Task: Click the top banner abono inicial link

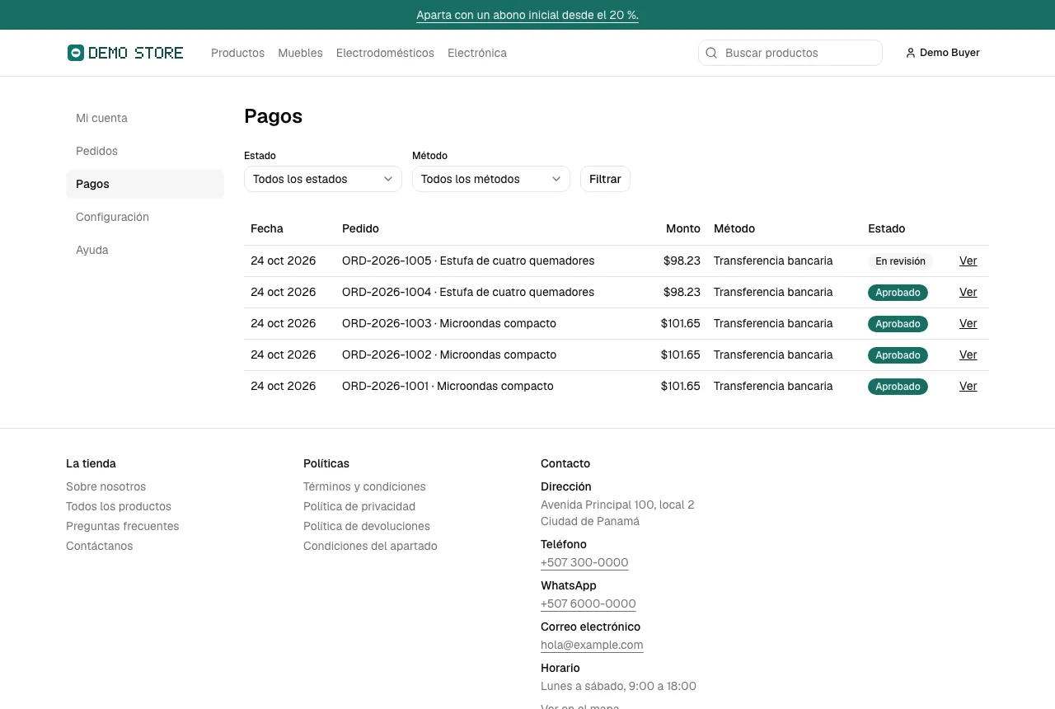Action: (x=527, y=15)
